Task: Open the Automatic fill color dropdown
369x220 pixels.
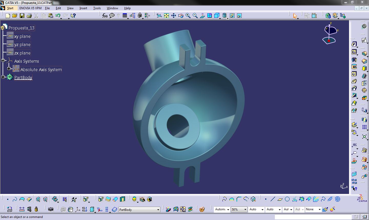Action: pyautogui.click(x=222, y=209)
